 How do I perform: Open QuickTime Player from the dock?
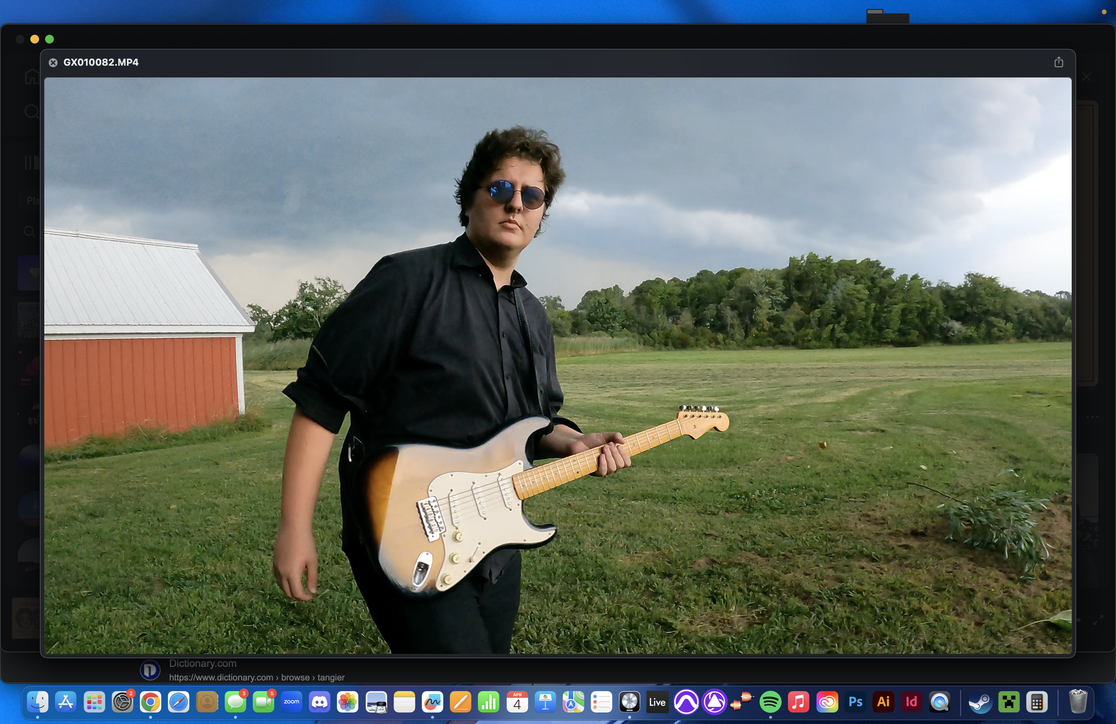pyautogui.click(x=939, y=702)
